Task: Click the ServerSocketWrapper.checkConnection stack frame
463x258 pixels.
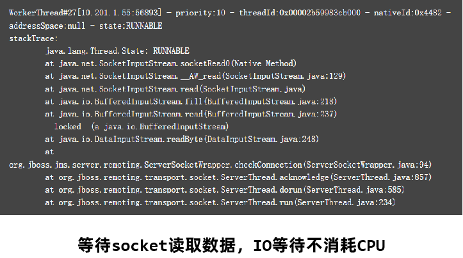Action: (x=220, y=165)
